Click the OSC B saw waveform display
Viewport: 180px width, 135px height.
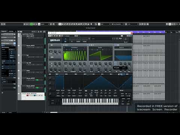(100, 55)
